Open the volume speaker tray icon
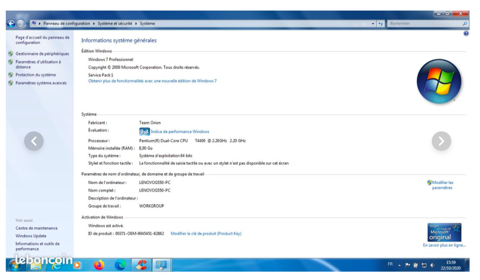 (x=432, y=265)
